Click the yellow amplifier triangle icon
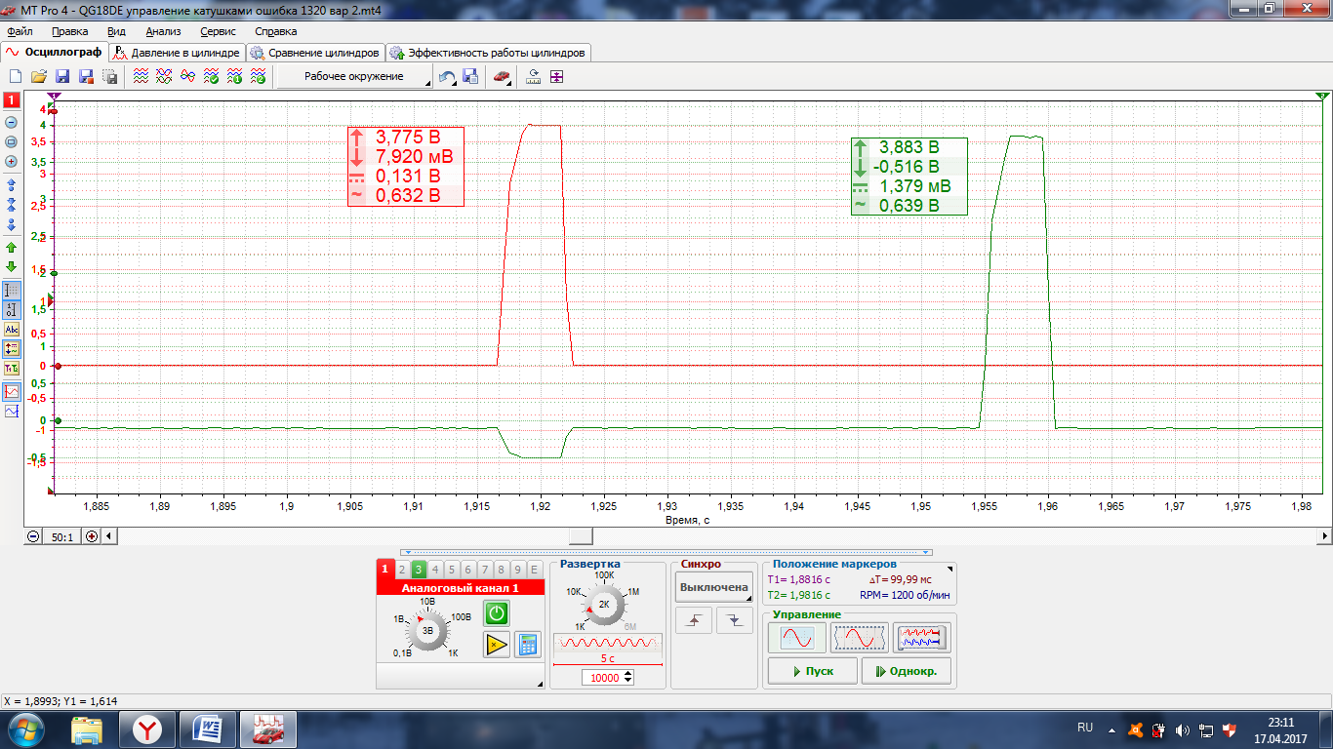 (497, 645)
